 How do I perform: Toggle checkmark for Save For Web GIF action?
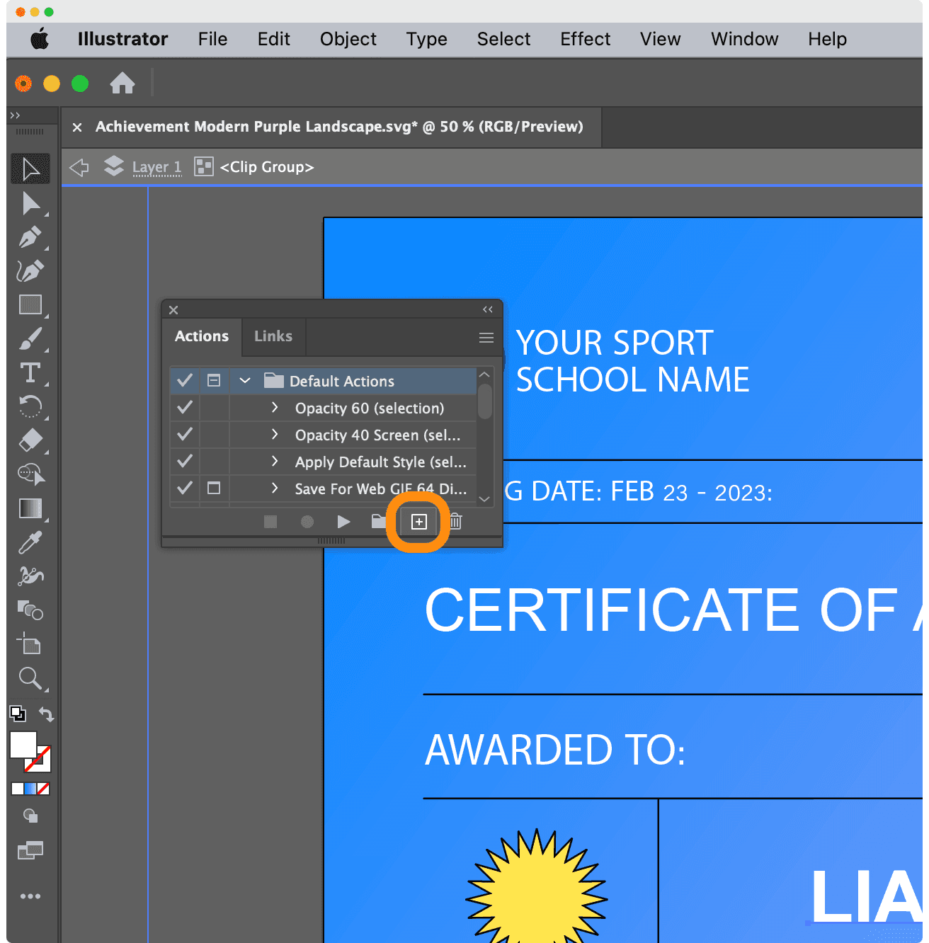click(185, 488)
